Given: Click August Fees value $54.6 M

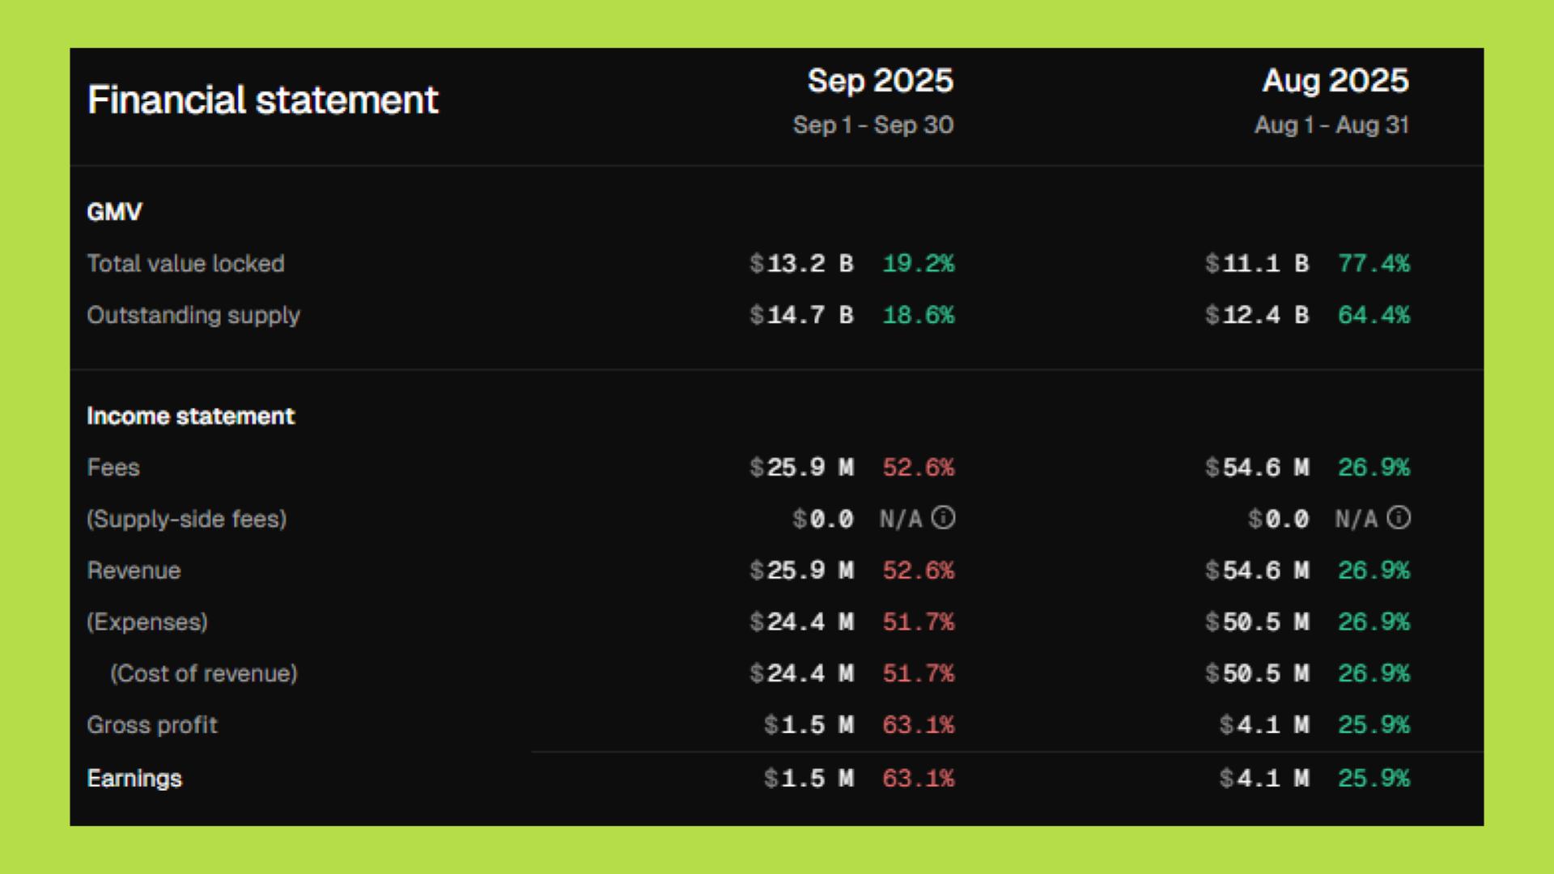Looking at the screenshot, I should (x=1256, y=468).
